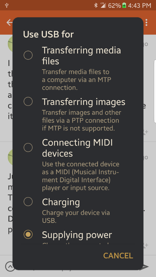Tap the Supplying power label
This screenshot has height=277, width=156.
[x=77, y=235]
